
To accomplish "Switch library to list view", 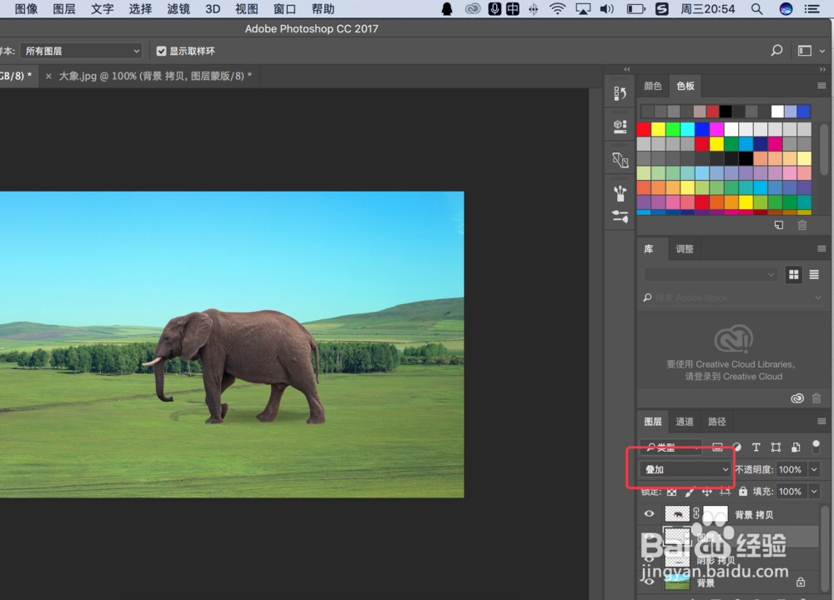I will coord(814,275).
